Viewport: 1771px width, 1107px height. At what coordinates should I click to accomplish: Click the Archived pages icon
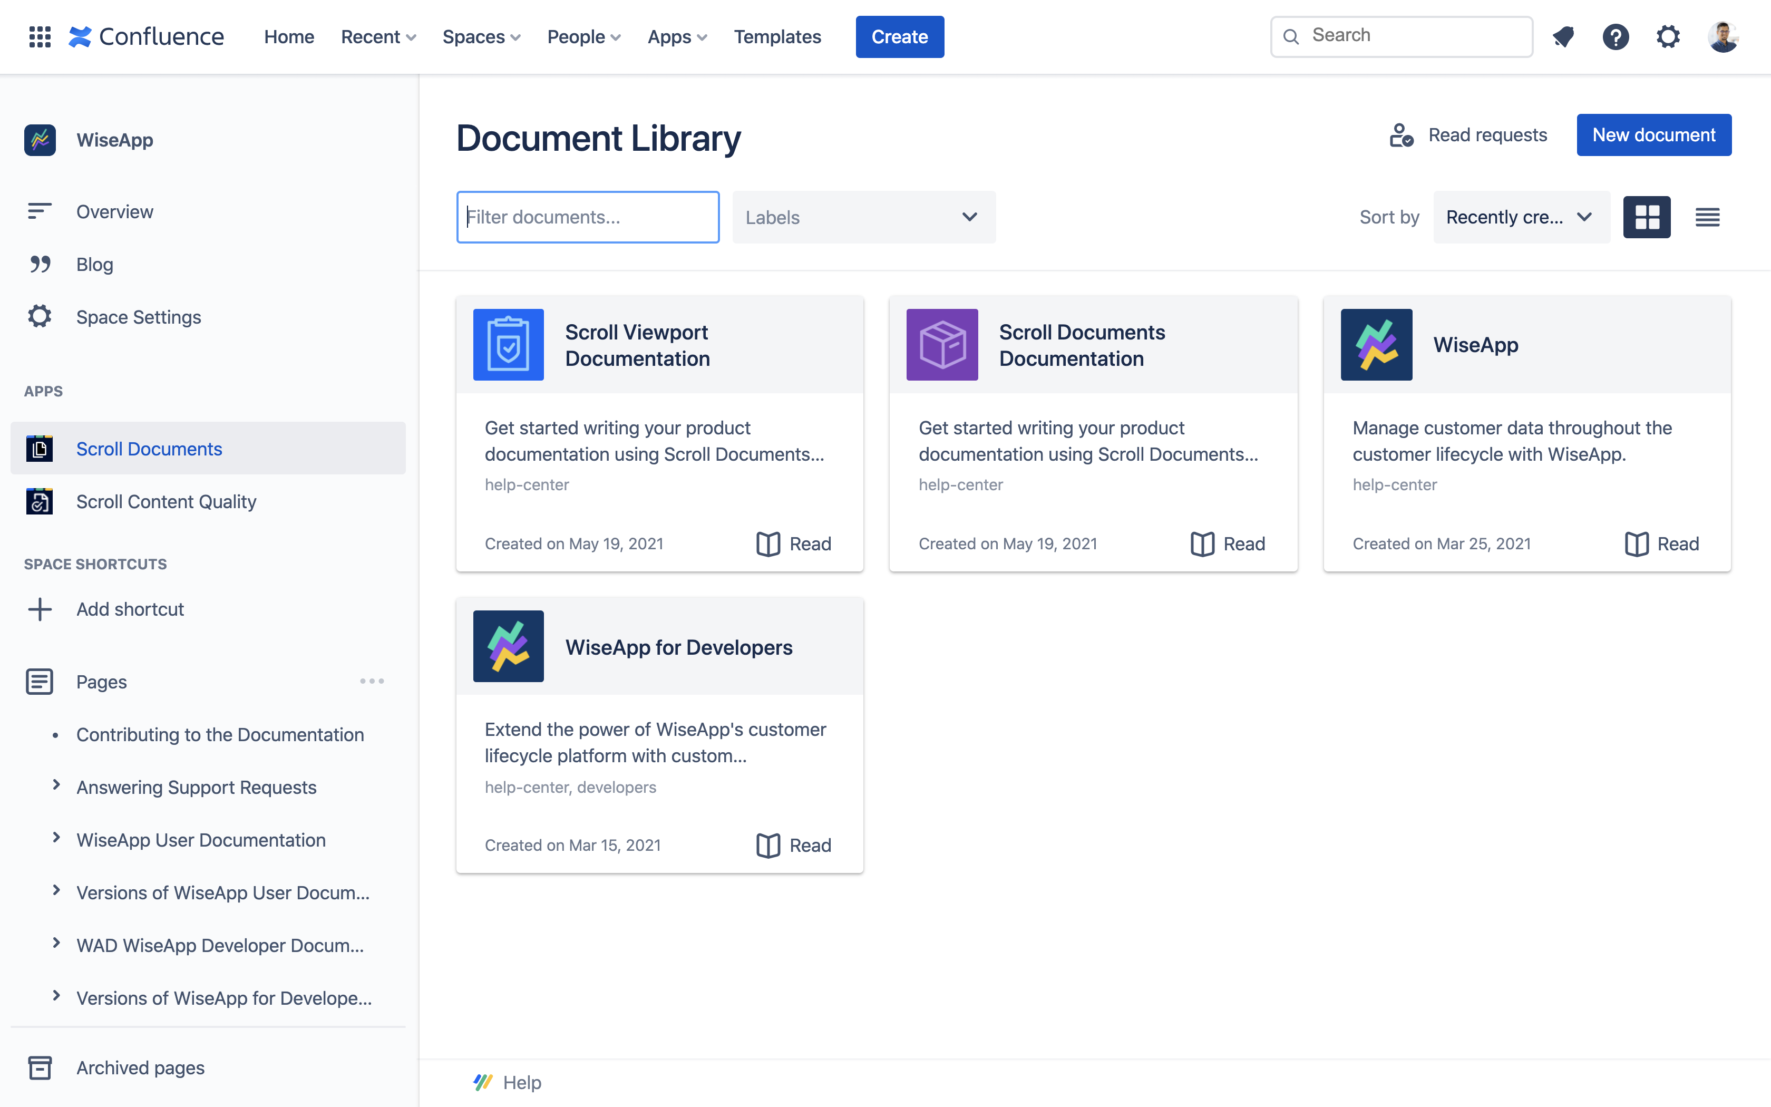pos(40,1067)
